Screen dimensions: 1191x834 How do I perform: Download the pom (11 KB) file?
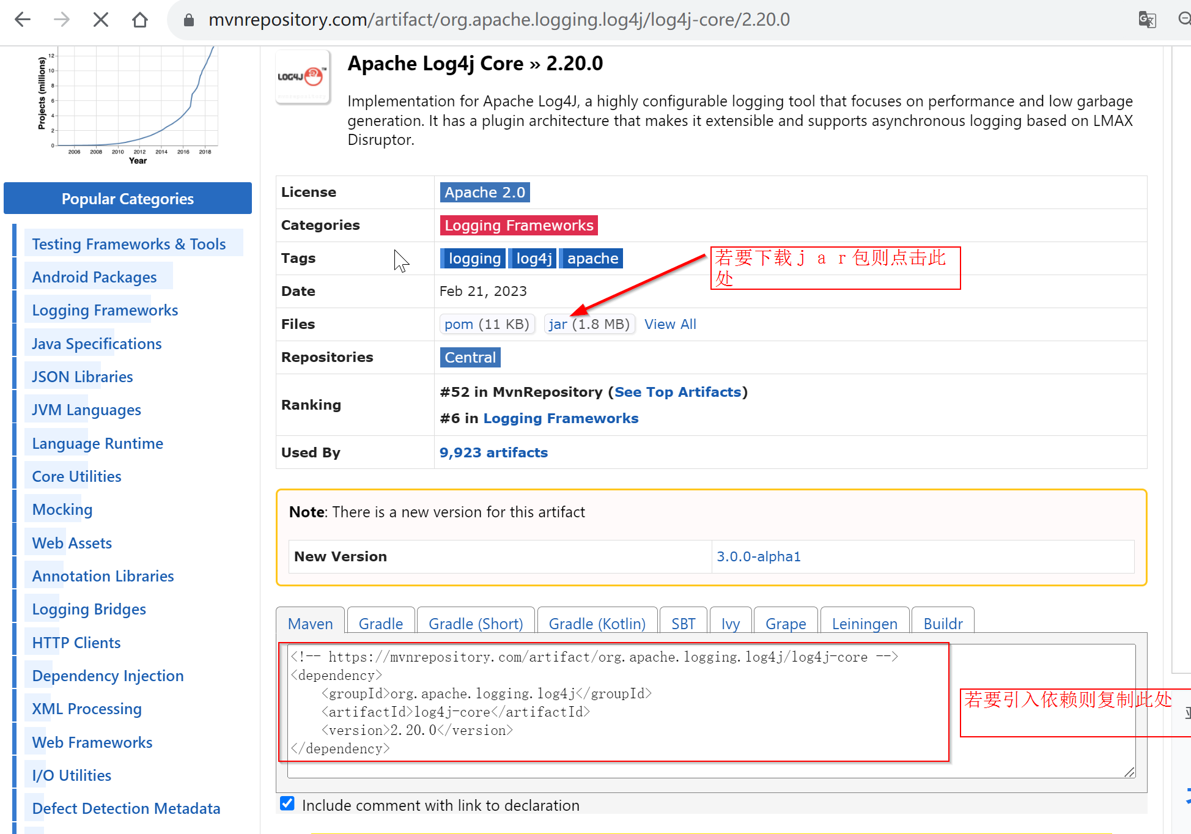click(487, 324)
